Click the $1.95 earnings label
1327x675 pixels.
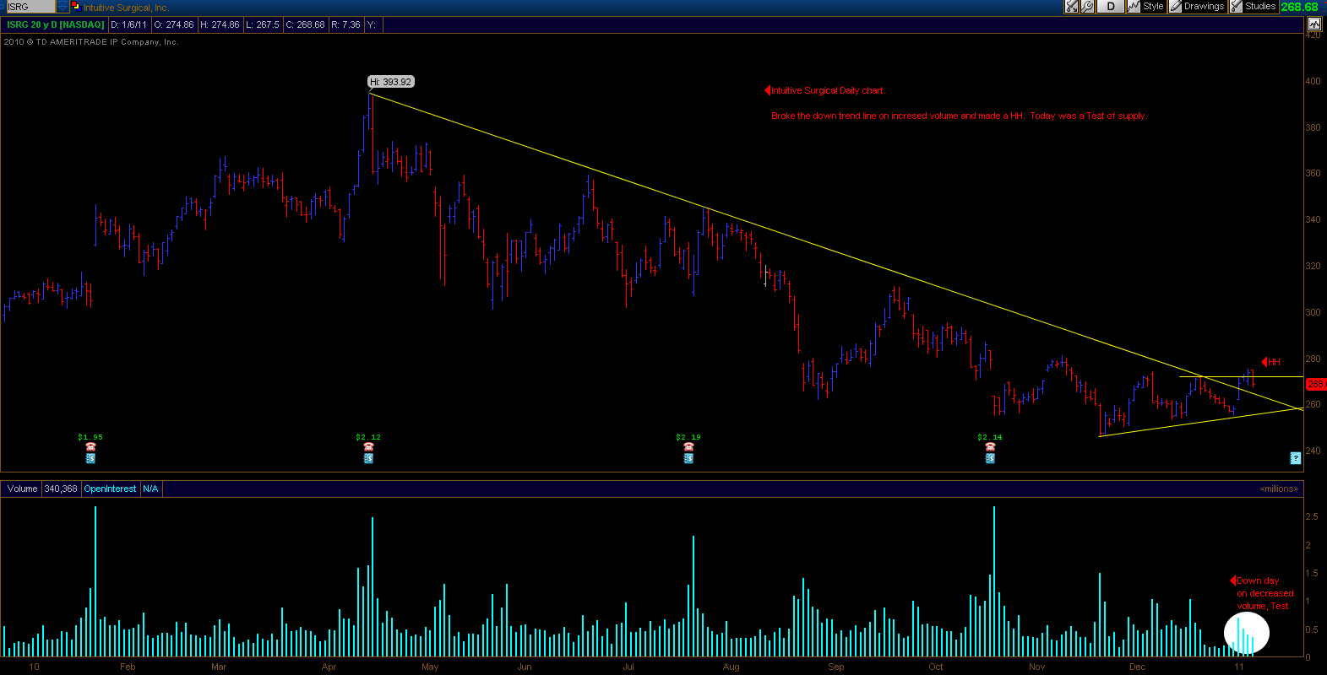click(x=90, y=437)
